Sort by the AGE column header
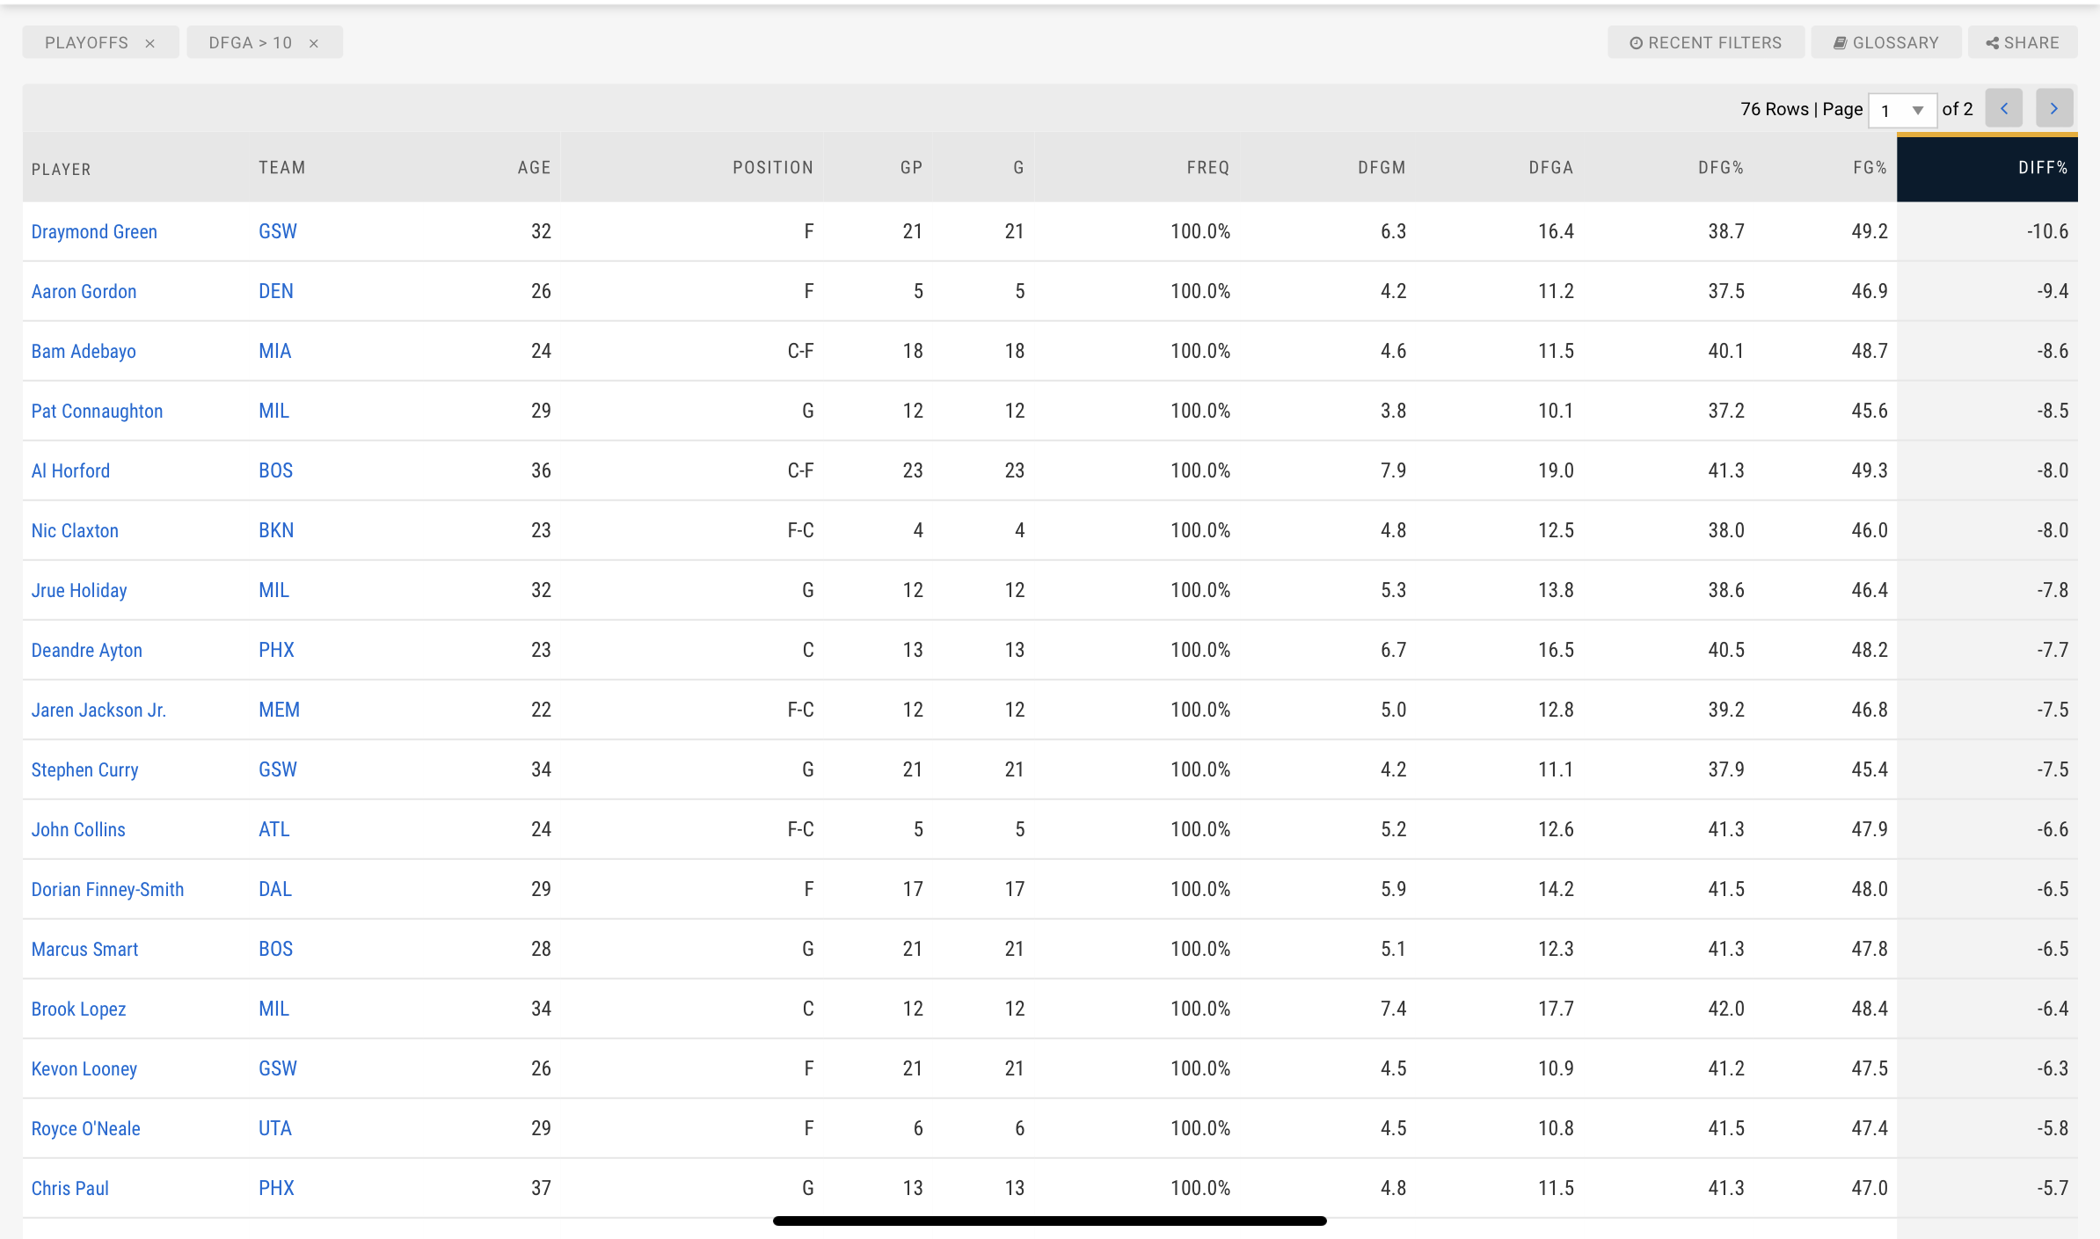 [x=534, y=168]
